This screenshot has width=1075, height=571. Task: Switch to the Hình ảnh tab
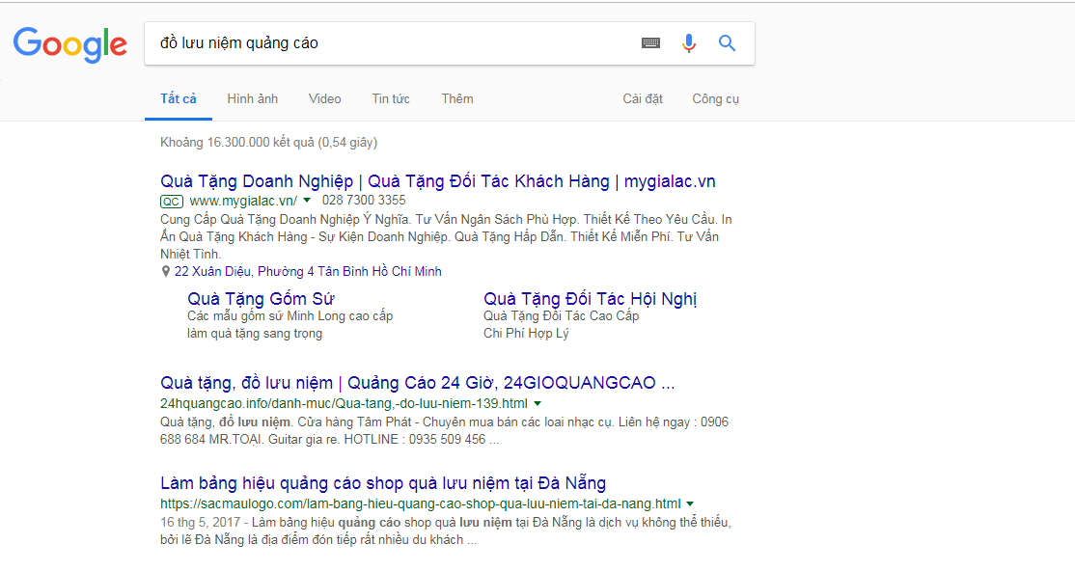click(x=252, y=98)
